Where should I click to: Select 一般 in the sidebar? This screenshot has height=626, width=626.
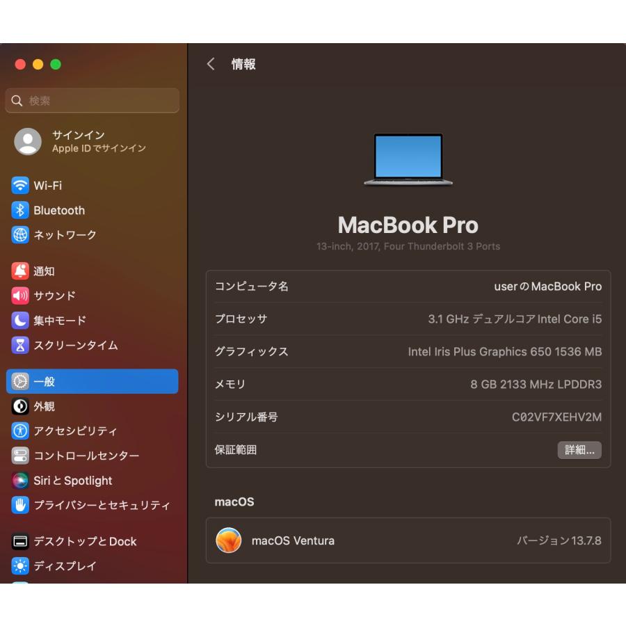tap(93, 382)
